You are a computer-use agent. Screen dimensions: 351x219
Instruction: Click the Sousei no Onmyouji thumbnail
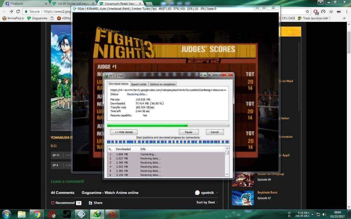pos(243,180)
